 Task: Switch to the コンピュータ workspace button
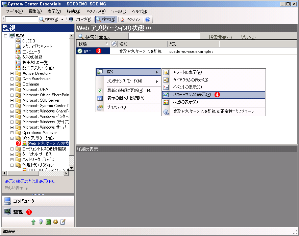click(x=38, y=201)
